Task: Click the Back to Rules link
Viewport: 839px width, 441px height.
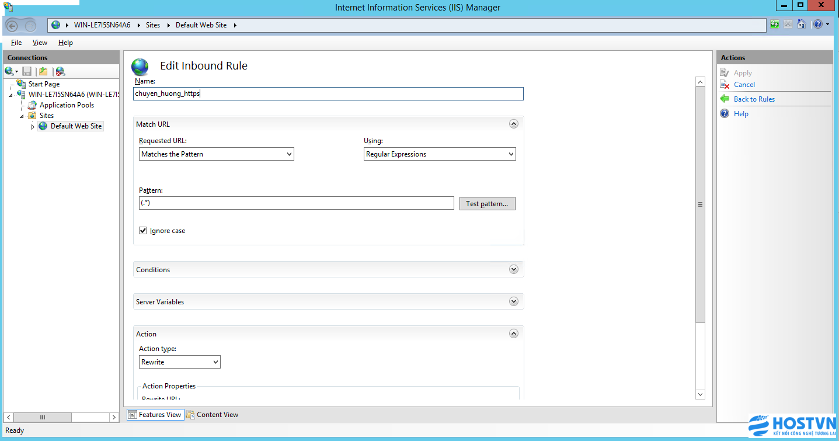Action: point(754,99)
